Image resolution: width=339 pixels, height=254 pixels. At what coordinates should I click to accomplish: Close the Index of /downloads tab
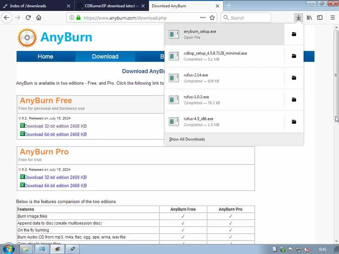[x=69, y=6]
